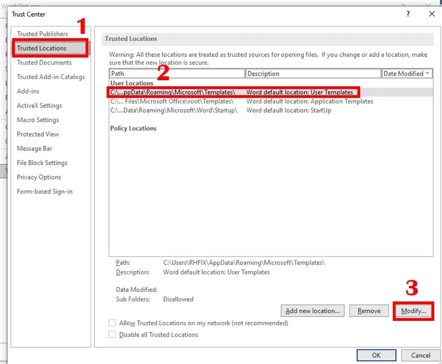Switch to Macro Settings
The width and height of the screenshot is (442, 364).
click(38, 120)
